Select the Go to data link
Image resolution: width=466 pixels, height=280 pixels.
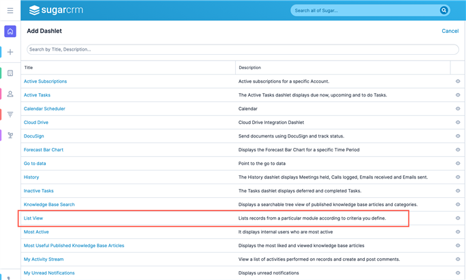coord(35,164)
